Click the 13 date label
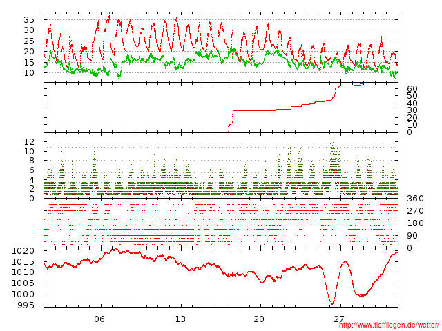Image resolution: width=442 pixels, height=331 pixels. (x=180, y=319)
